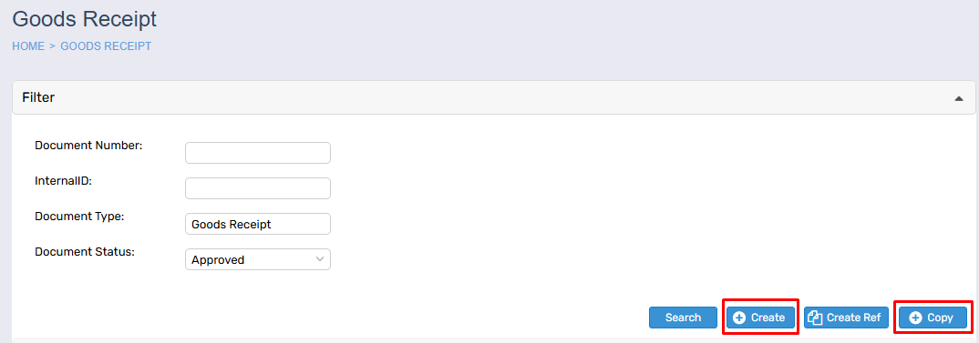
Task: Click the Document Type field showing Goods Receipt
Action: coord(258,224)
